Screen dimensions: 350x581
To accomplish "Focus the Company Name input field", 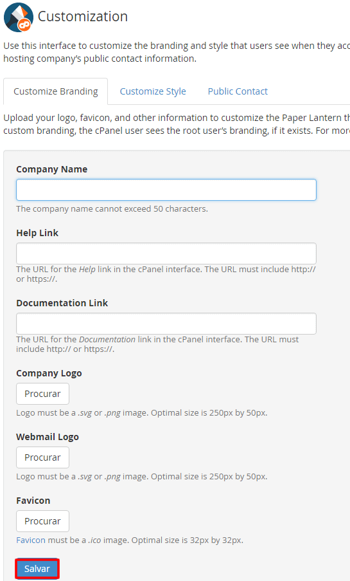I will [166, 190].
